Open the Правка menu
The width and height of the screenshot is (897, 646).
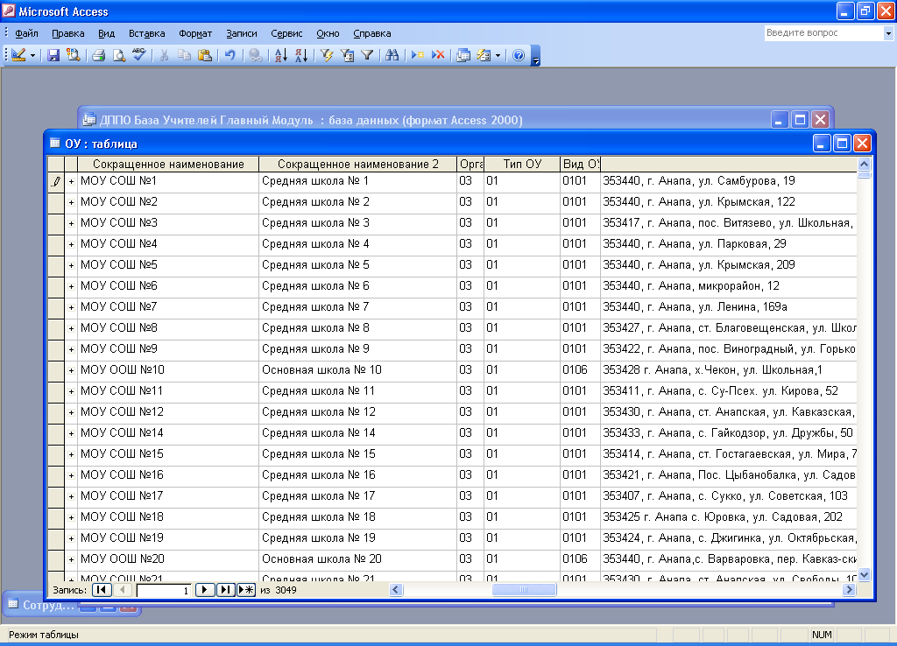point(68,33)
